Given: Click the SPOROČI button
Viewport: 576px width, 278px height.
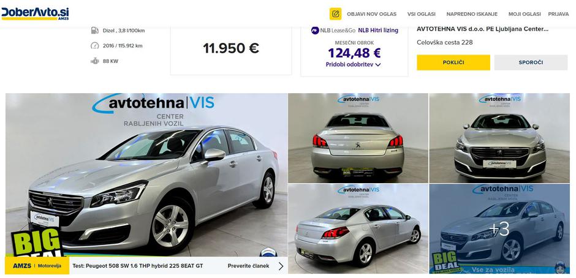Looking at the screenshot, I should [x=531, y=62].
